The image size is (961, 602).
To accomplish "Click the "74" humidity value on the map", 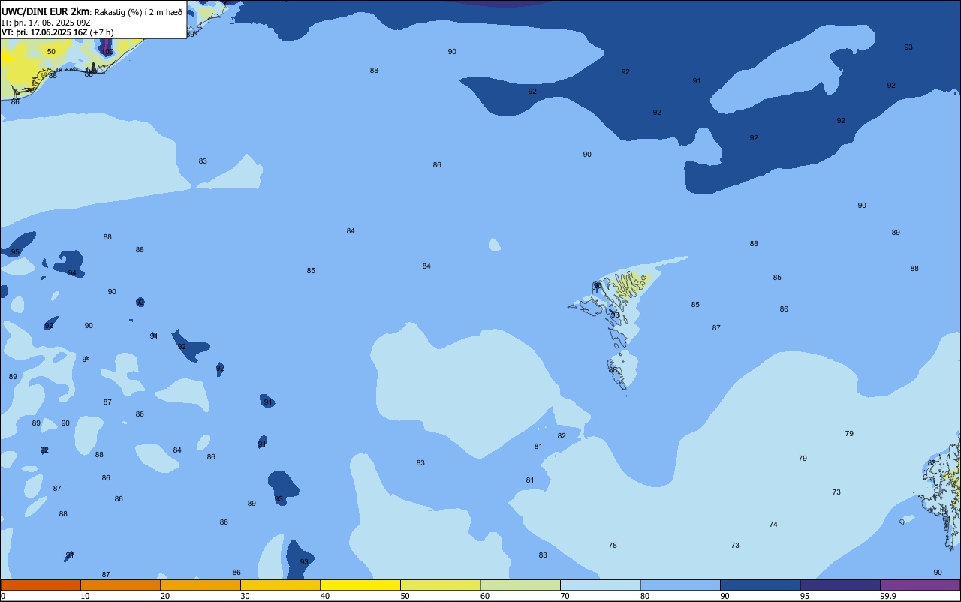I will coord(773,525).
